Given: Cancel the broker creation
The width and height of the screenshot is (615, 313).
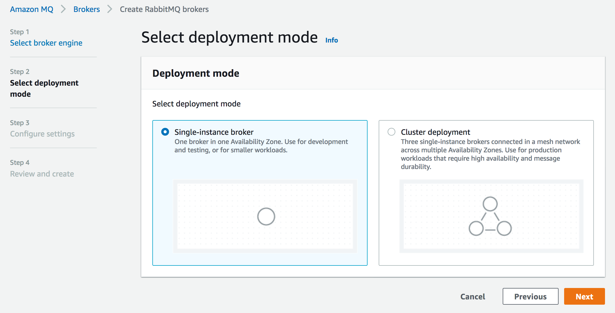Looking at the screenshot, I should [473, 296].
